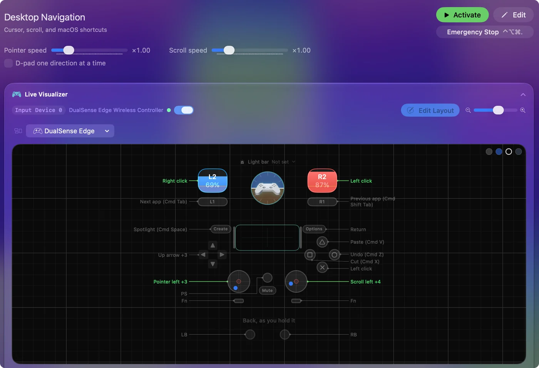The height and width of the screenshot is (368, 539).
Task: Click the Edit Layout button
Action: [430, 110]
